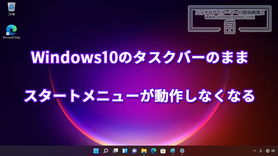Select the Recycle Bin desktop icon
The image size is (278, 156).
[x=11, y=9]
